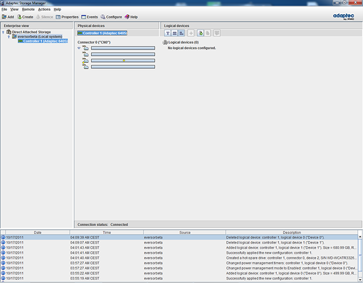Switch to text description view (T icon)
363x283 pixels.
(168, 33)
